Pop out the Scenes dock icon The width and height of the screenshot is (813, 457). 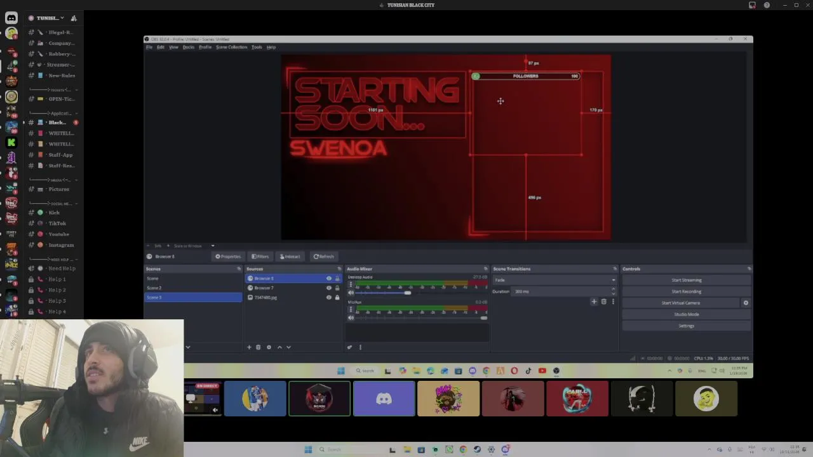pos(239,269)
